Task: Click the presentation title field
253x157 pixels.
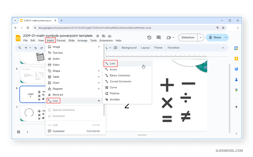Action: (x=58, y=36)
